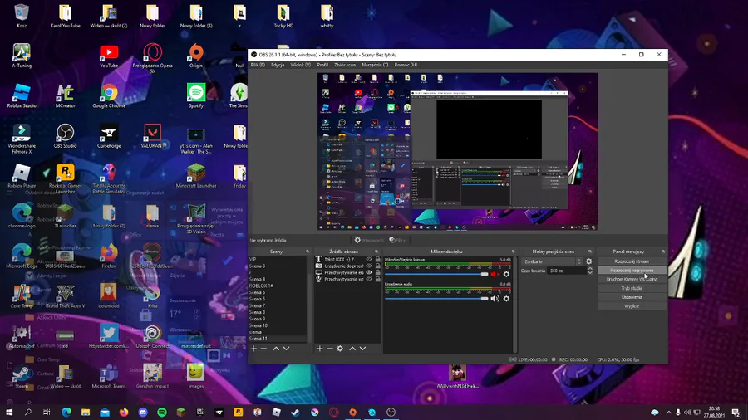Pop out the Sceny dock panel

[x=308, y=252]
